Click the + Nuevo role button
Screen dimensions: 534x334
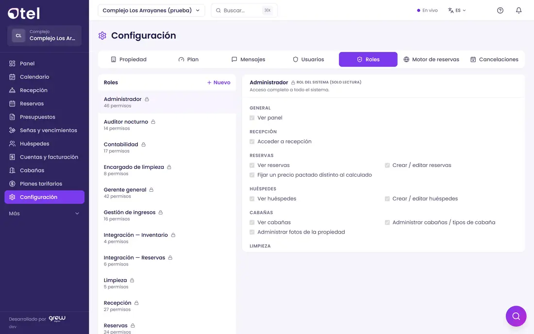tap(218, 83)
